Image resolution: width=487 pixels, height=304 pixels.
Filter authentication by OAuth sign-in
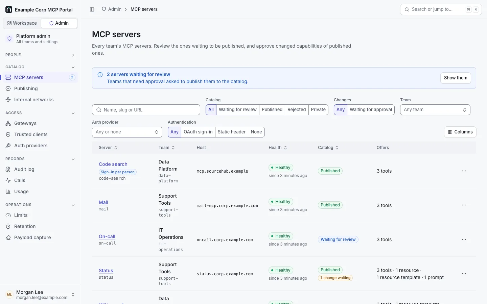(198, 132)
